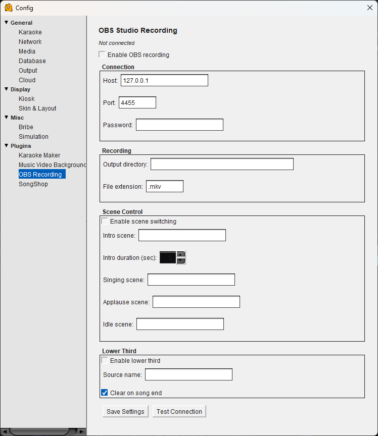Click Test Connection button
The height and width of the screenshot is (436, 378).
coord(179,412)
